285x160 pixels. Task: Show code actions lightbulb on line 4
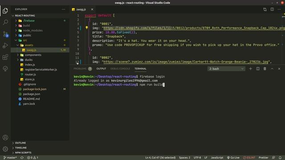(87, 28)
